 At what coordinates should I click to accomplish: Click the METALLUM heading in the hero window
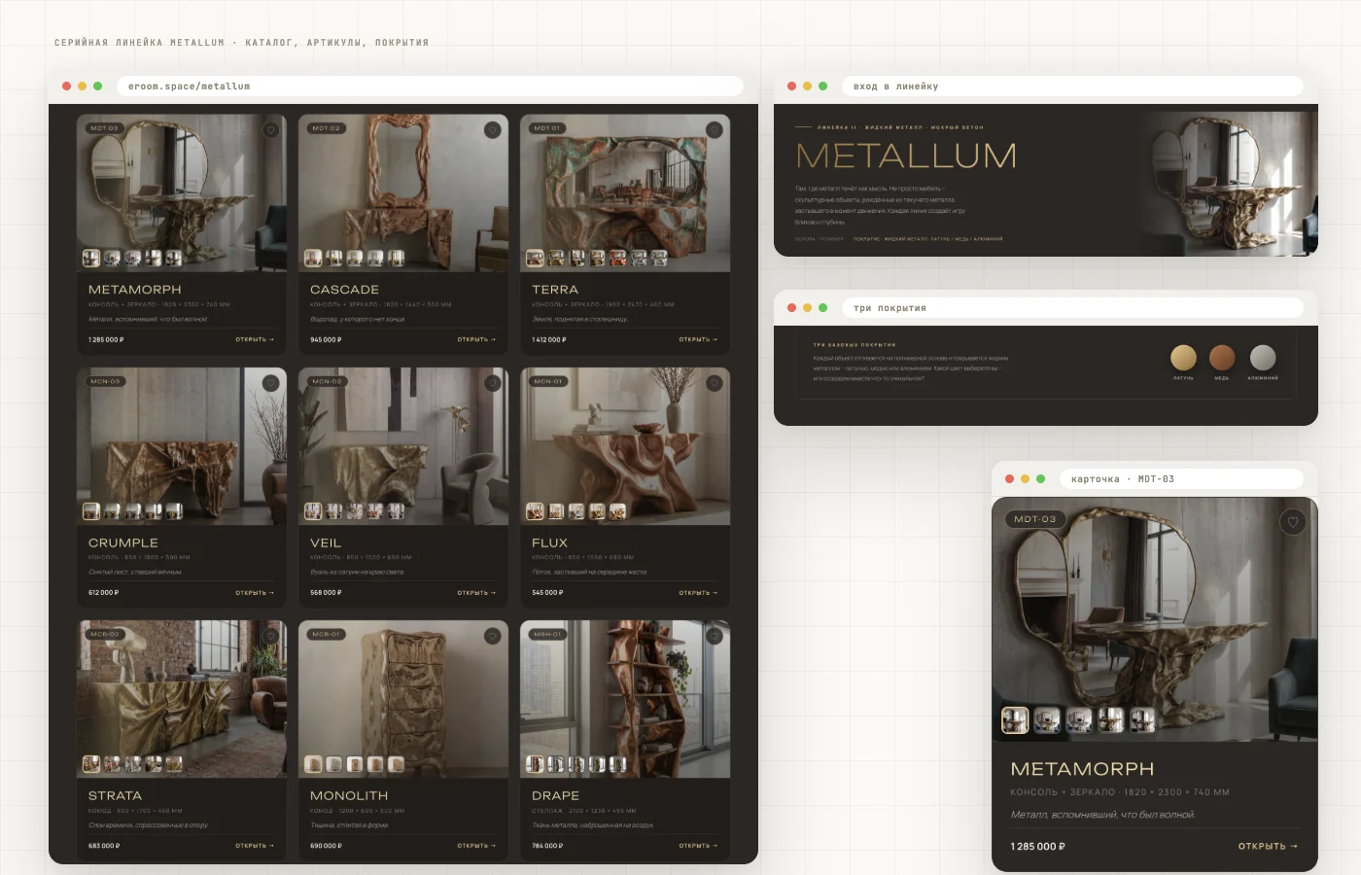point(907,156)
